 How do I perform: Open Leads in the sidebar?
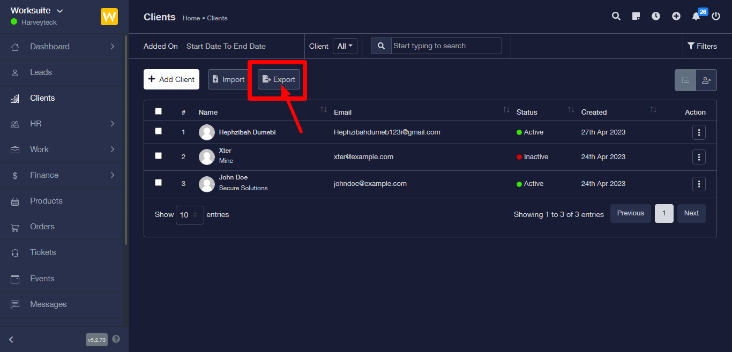[41, 72]
